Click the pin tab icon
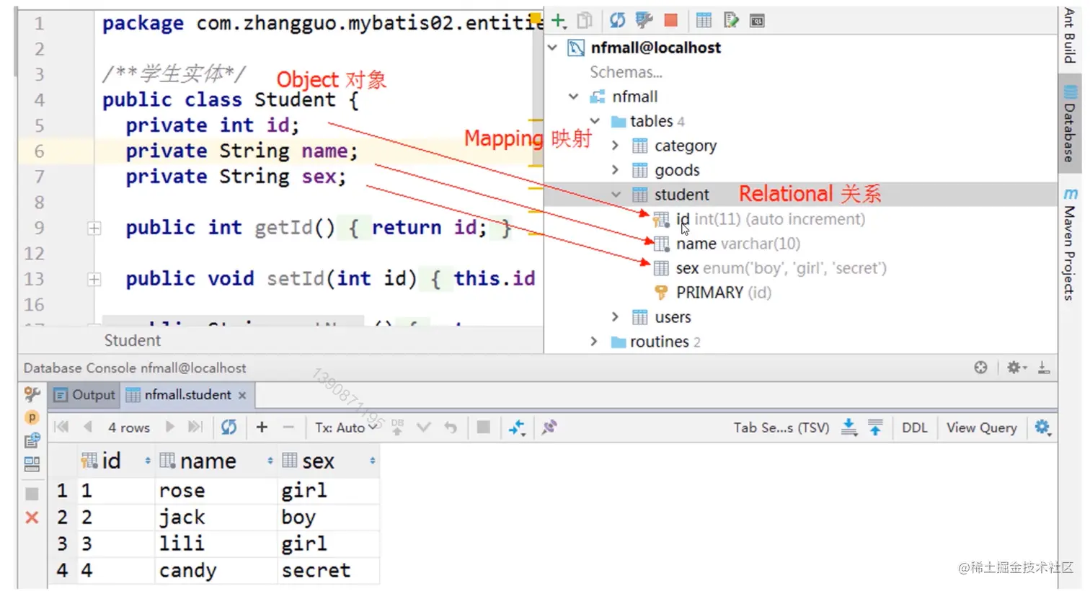Screen dimensions: 1090x591 [549, 427]
